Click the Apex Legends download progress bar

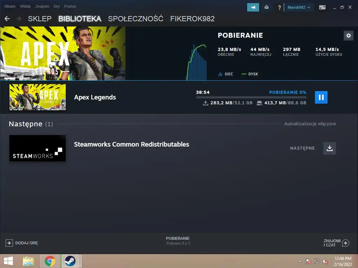click(x=251, y=97)
